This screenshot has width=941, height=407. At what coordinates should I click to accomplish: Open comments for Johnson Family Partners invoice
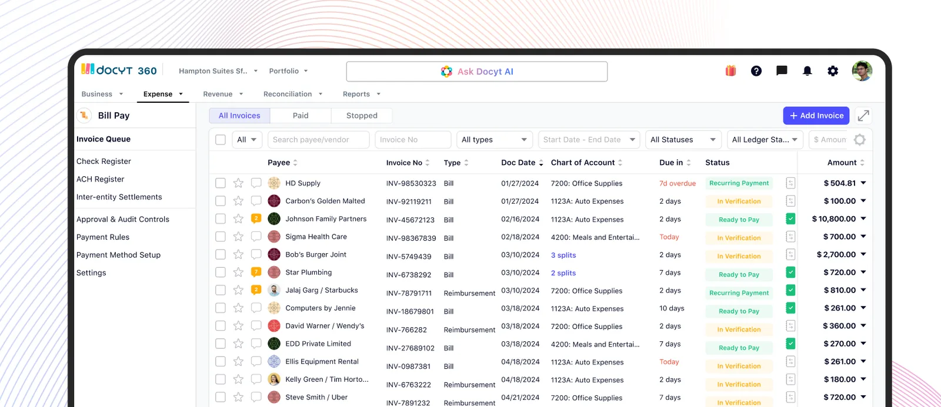[256, 218]
